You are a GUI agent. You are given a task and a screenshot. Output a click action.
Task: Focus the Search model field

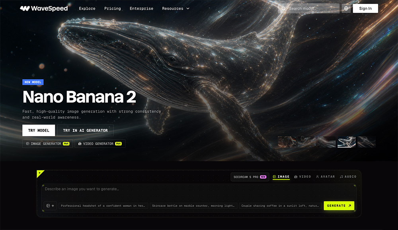(309, 8)
